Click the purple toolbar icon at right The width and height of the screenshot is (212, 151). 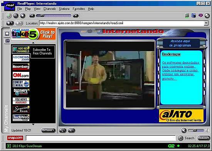tap(200, 15)
